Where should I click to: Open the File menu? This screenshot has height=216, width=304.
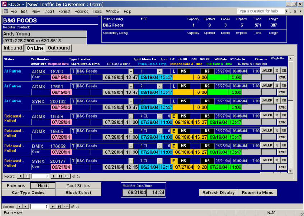pyautogui.click(x=13, y=12)
